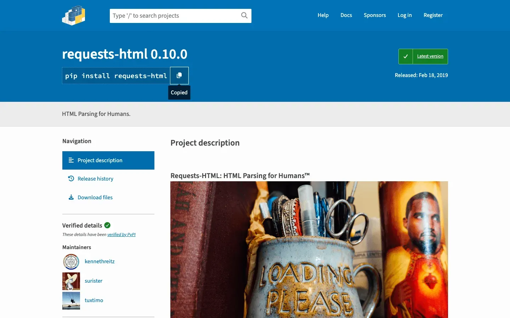Viewport: 510px width, 318px height.
Task: Click the Project description lines icon
Action: 71,160
